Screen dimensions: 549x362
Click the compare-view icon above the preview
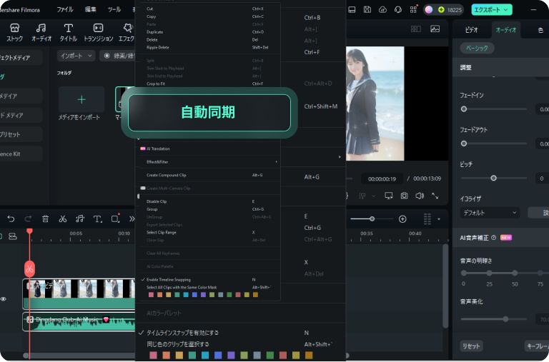click(x=415, y=29)
